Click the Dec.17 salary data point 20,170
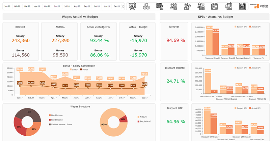Image resolution: width=270 pixels, height=141 pixels. point(144,77)
